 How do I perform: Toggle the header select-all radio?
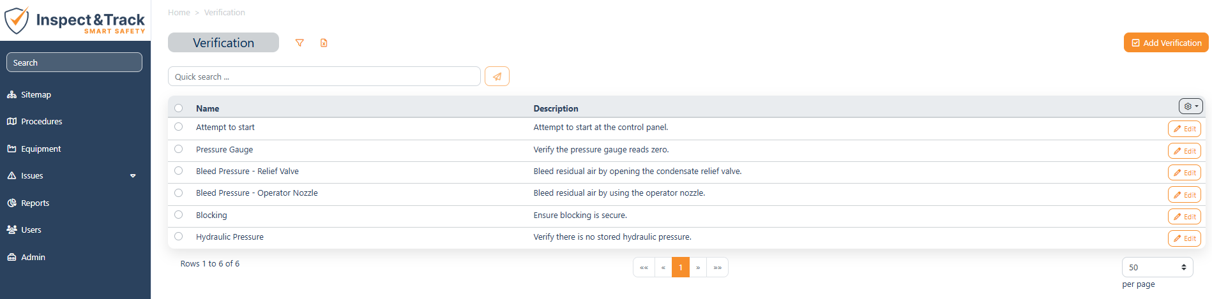[179, 108]
